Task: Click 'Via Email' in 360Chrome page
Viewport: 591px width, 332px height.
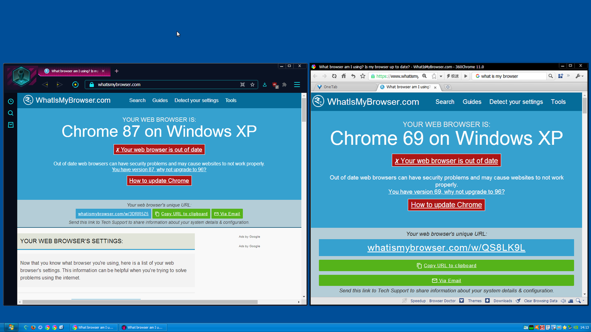Action: coord(446,280)
